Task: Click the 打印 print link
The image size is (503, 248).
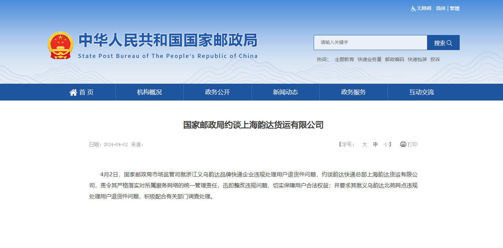Action: [x=413, y=144]
